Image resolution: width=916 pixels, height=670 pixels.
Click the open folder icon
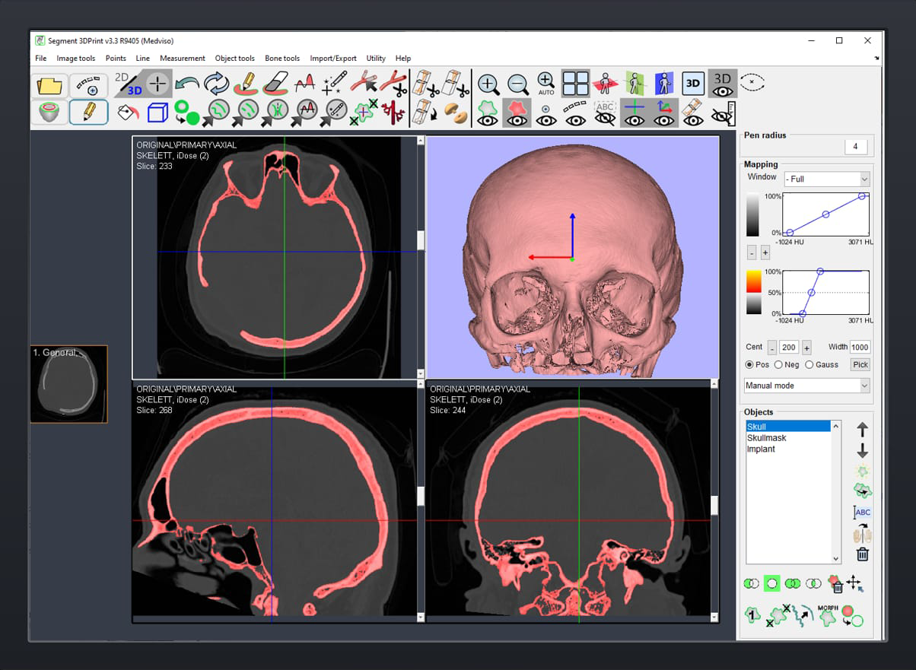click(49, 85)
